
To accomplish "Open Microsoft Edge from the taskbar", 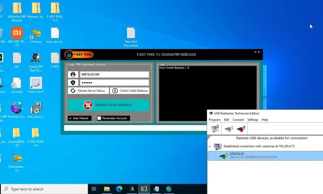I will [119, 189].
